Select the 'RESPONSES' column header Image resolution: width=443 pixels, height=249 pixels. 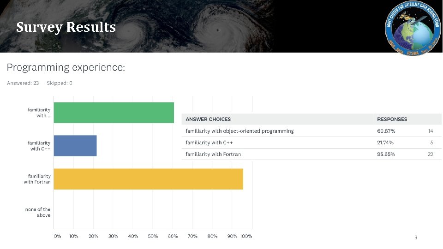click(x=392, y=119)
